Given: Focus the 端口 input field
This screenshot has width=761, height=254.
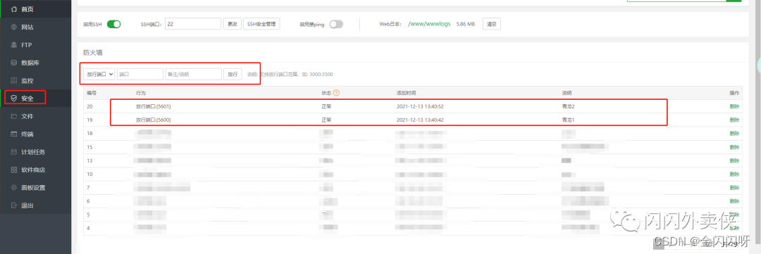Looking at the screenshot, I should tap(140, 74).
